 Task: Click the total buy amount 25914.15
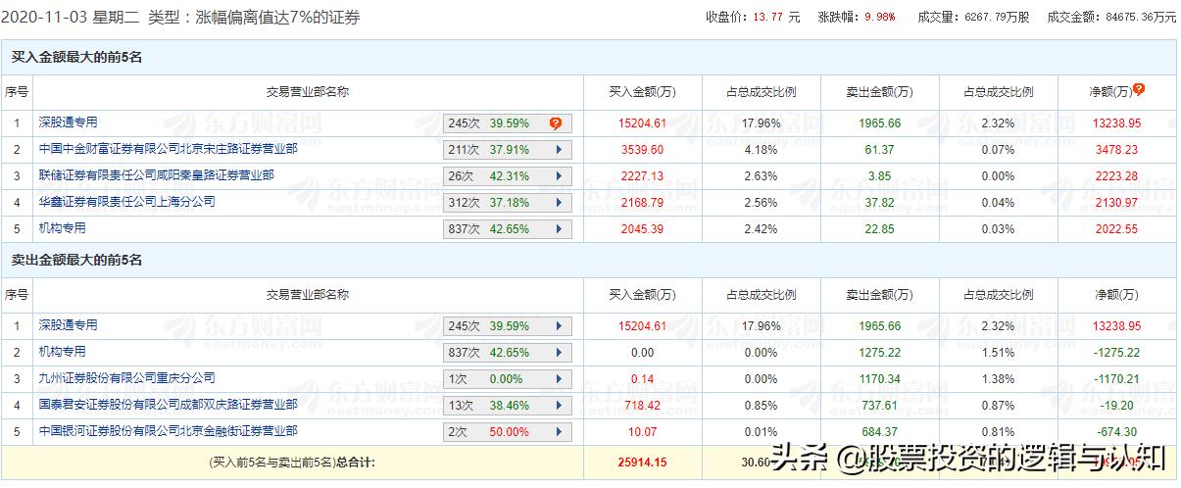pos(642,461)
